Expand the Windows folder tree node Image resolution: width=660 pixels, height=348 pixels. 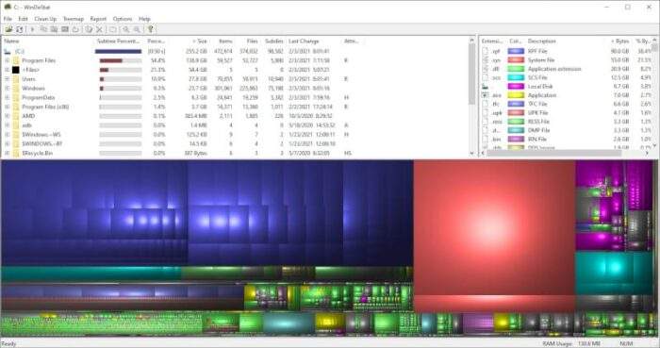[x=8, y=89]
